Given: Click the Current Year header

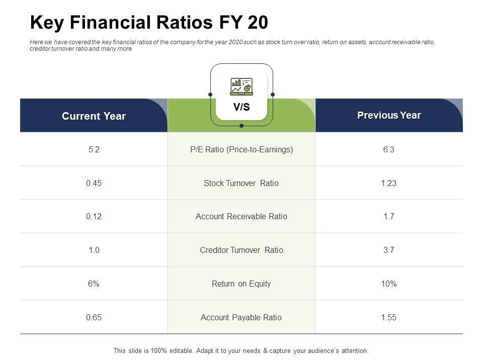Looking at the screenshot, I should tap(94, 116).
